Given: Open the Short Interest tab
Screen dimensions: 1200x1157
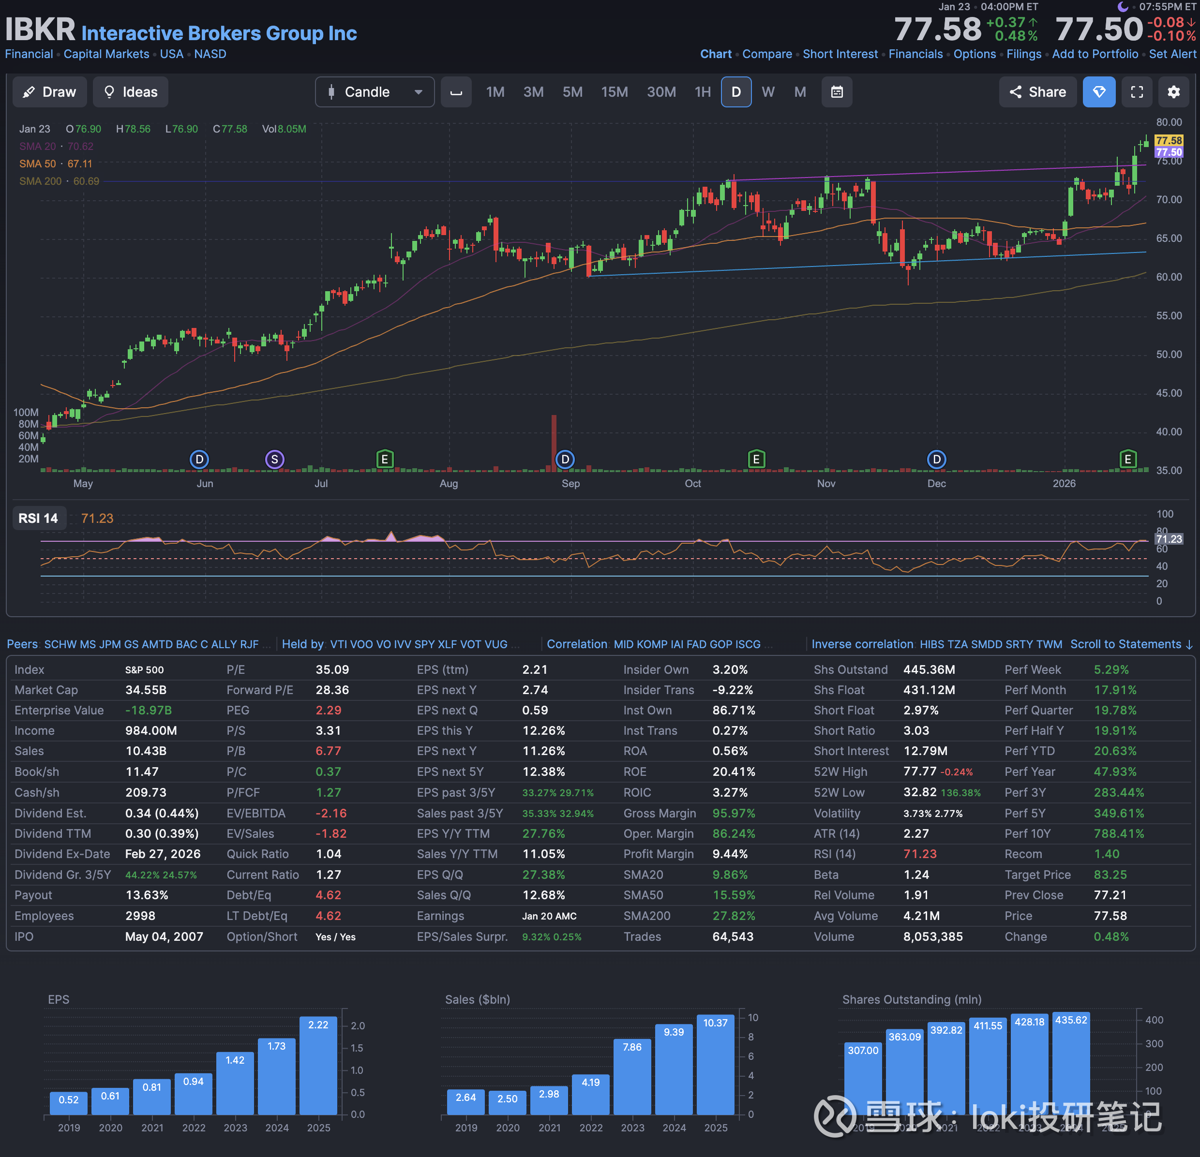Looking at the screenshot, I should [840, 54].
